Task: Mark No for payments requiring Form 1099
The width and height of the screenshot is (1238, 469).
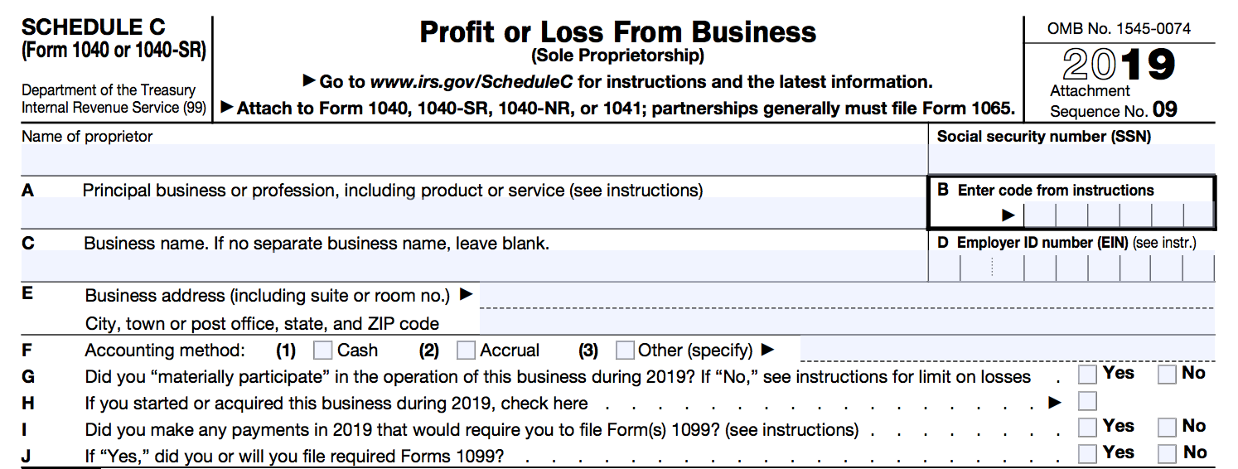Action: tap(1168, 428)
